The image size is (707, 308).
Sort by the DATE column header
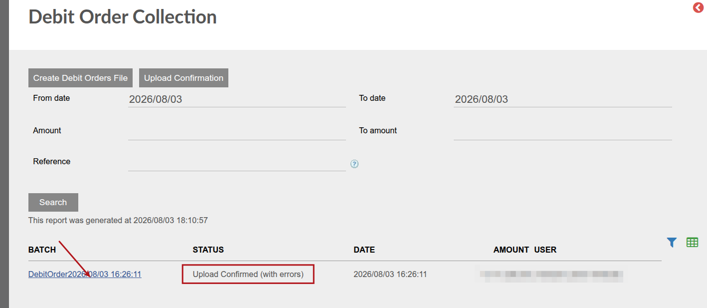click(364, 250)
